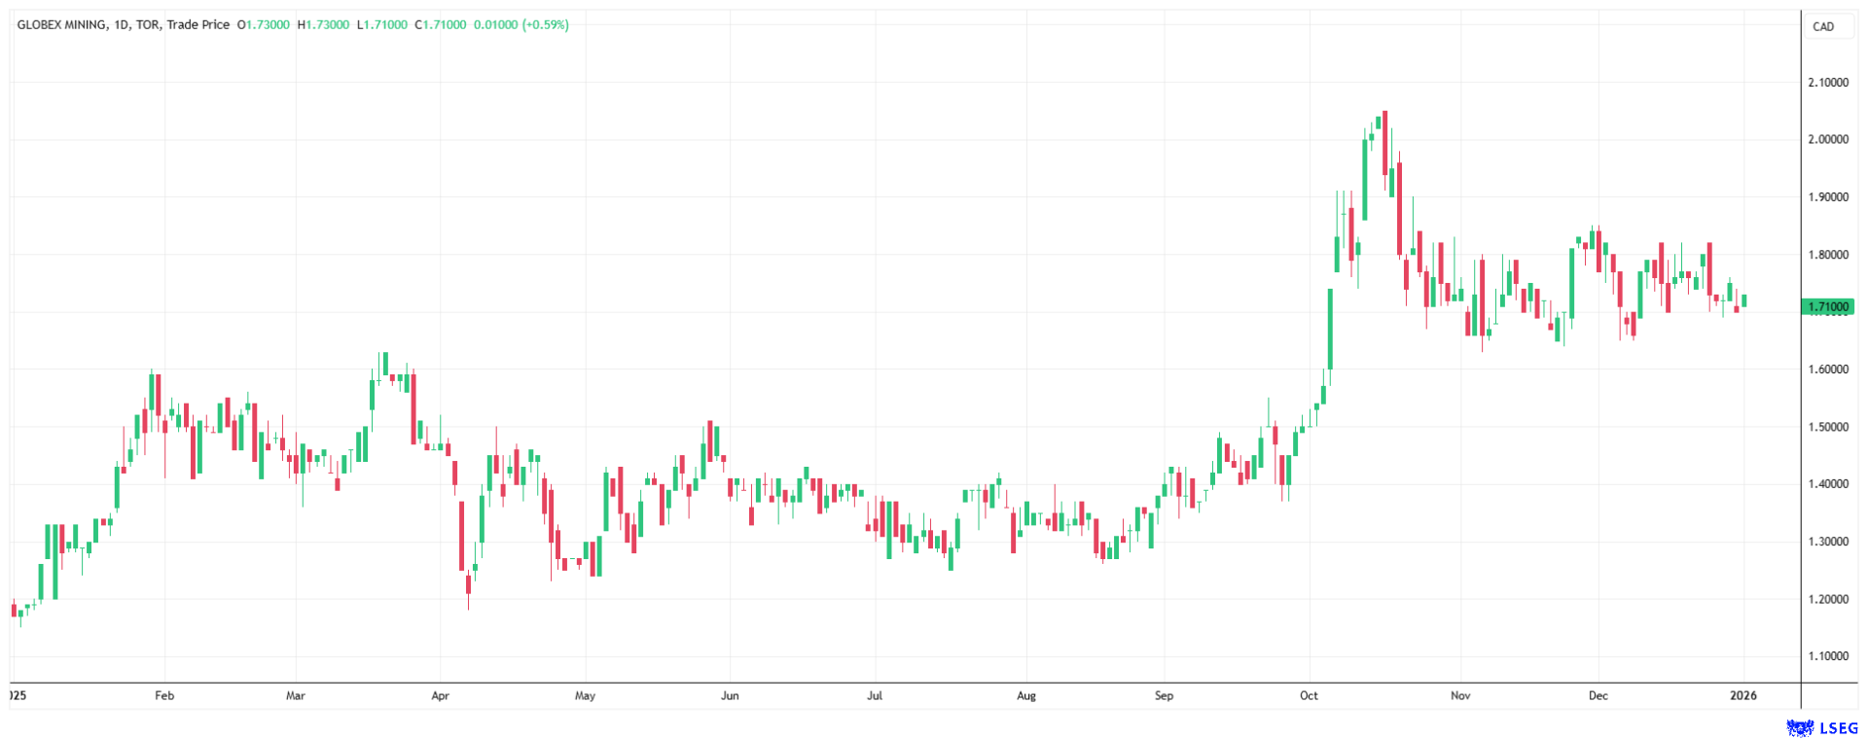Viewport: 1868px width, 739px height.
Task: Click the (+0.59%) change percentage
Action: pos(545,24)
